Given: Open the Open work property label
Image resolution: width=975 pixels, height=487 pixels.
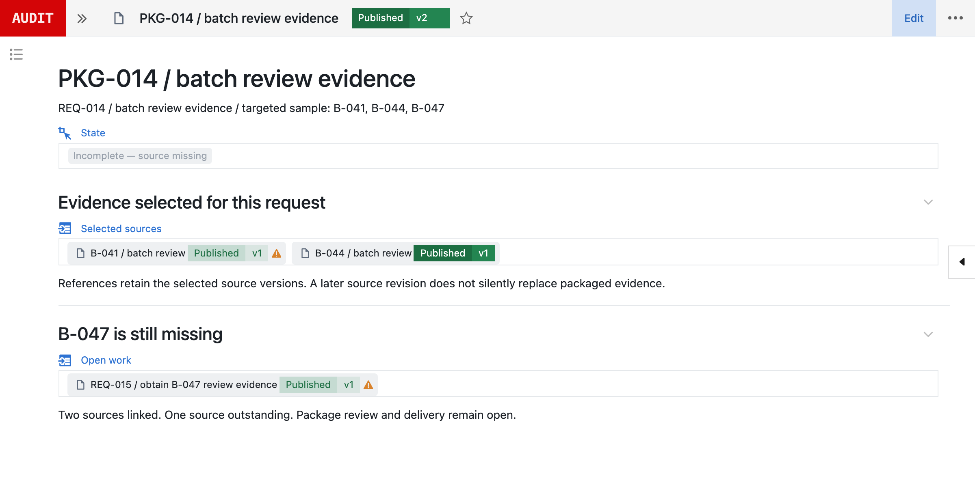Looking at the screenshot, I should (106, 360).
